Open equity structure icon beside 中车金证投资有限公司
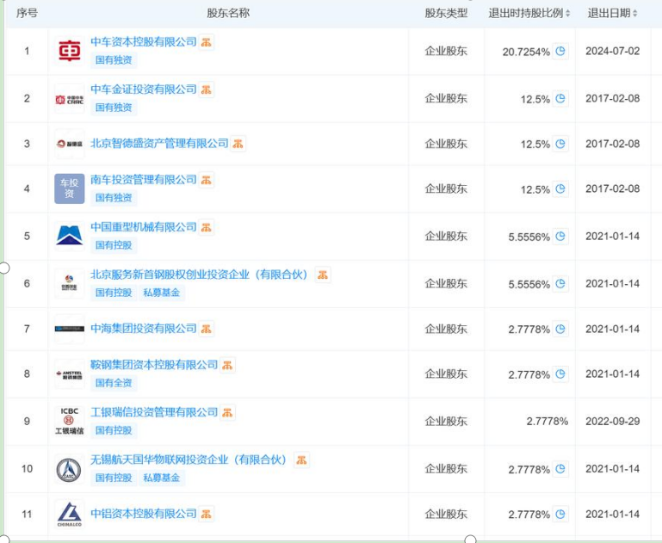 click(206, 89)
